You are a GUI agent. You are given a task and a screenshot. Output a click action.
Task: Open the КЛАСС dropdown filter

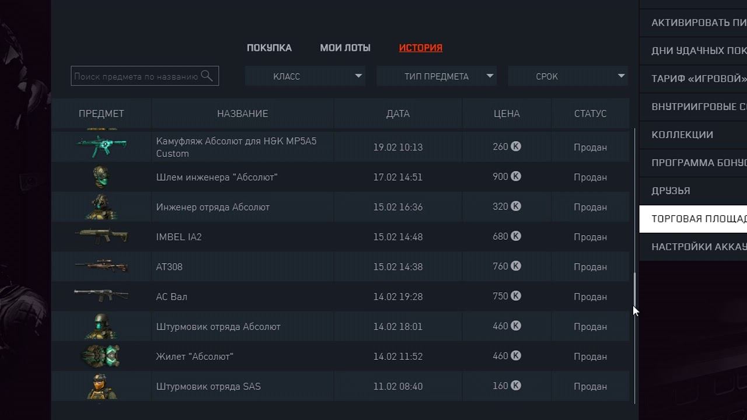coord(305,76)
